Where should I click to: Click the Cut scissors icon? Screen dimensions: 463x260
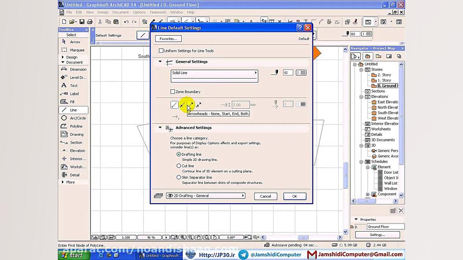100,22
